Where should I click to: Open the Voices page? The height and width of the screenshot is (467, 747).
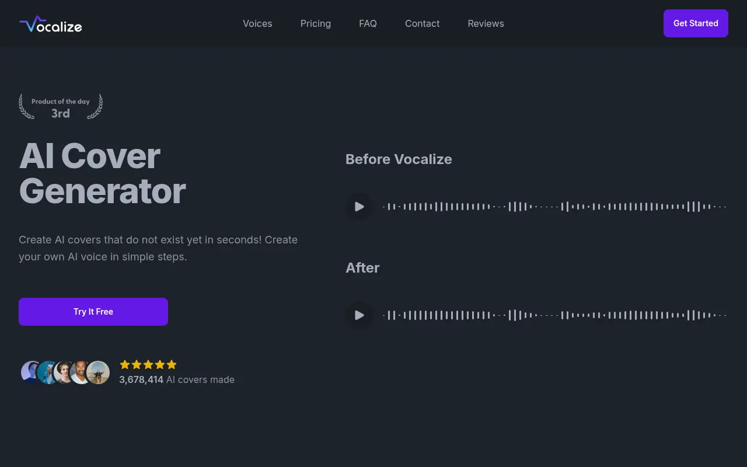click(x=257, y=23)
